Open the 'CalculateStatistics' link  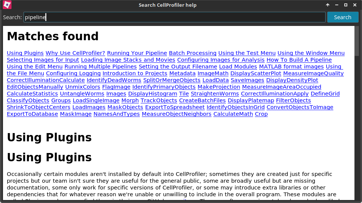[32, 94]
